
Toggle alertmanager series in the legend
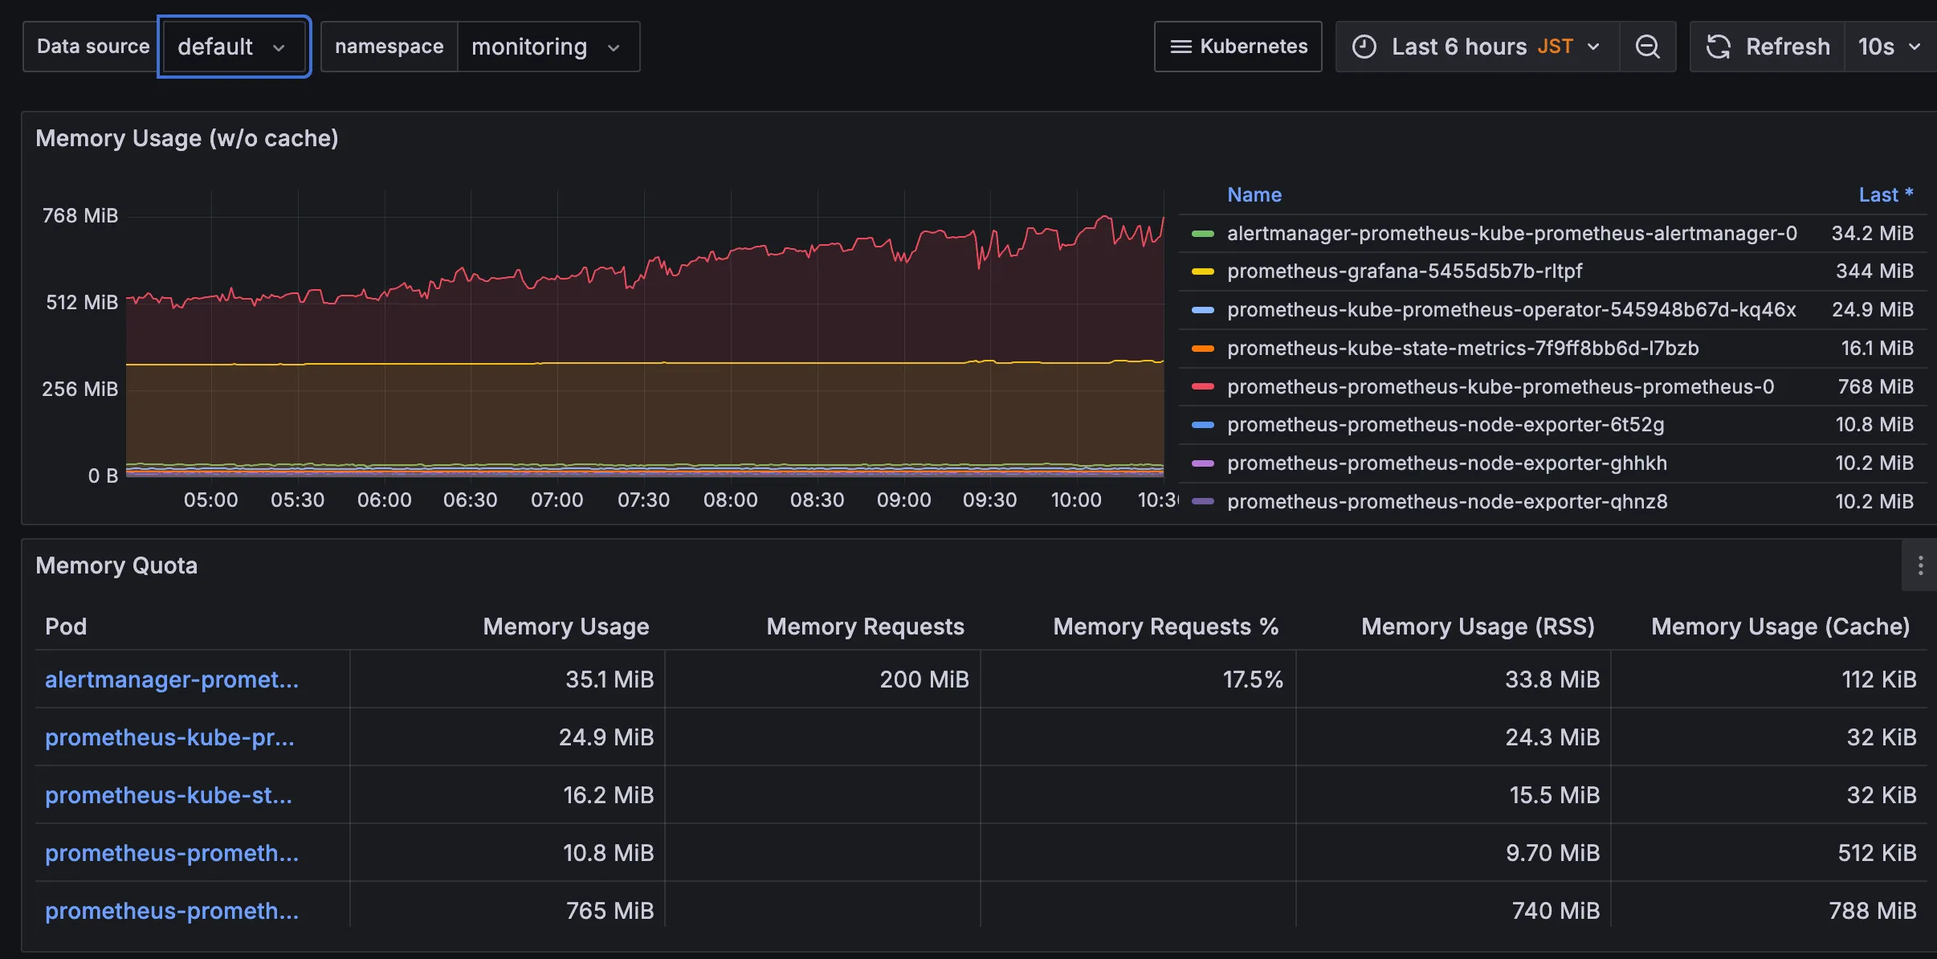pos(1511,233)
